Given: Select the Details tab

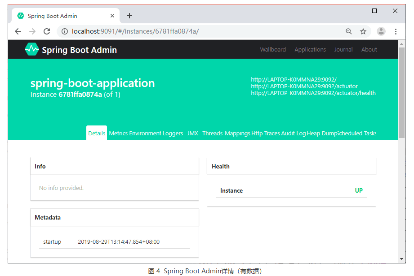Looking at the screenshot, I should pos(97,133).
